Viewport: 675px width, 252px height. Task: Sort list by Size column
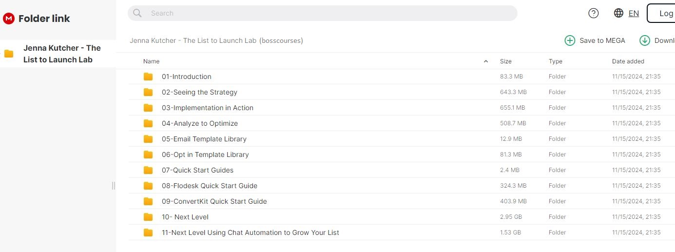click(x=506, y=61)
